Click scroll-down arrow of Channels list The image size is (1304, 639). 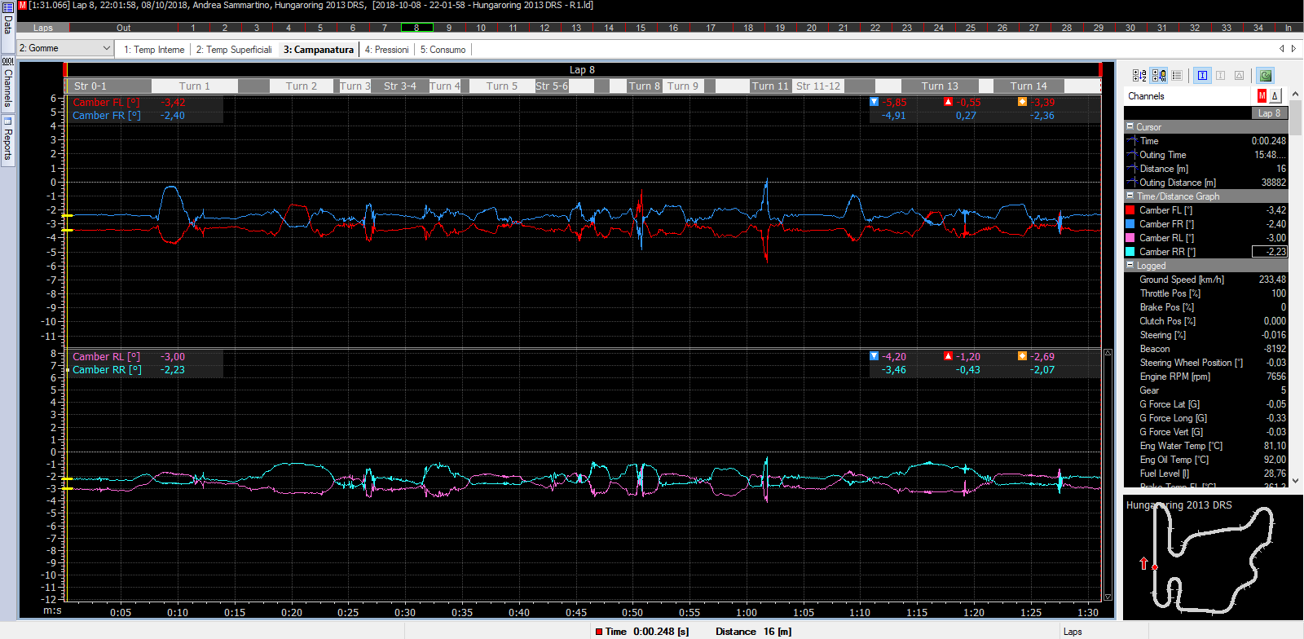tap(1295, 482)
